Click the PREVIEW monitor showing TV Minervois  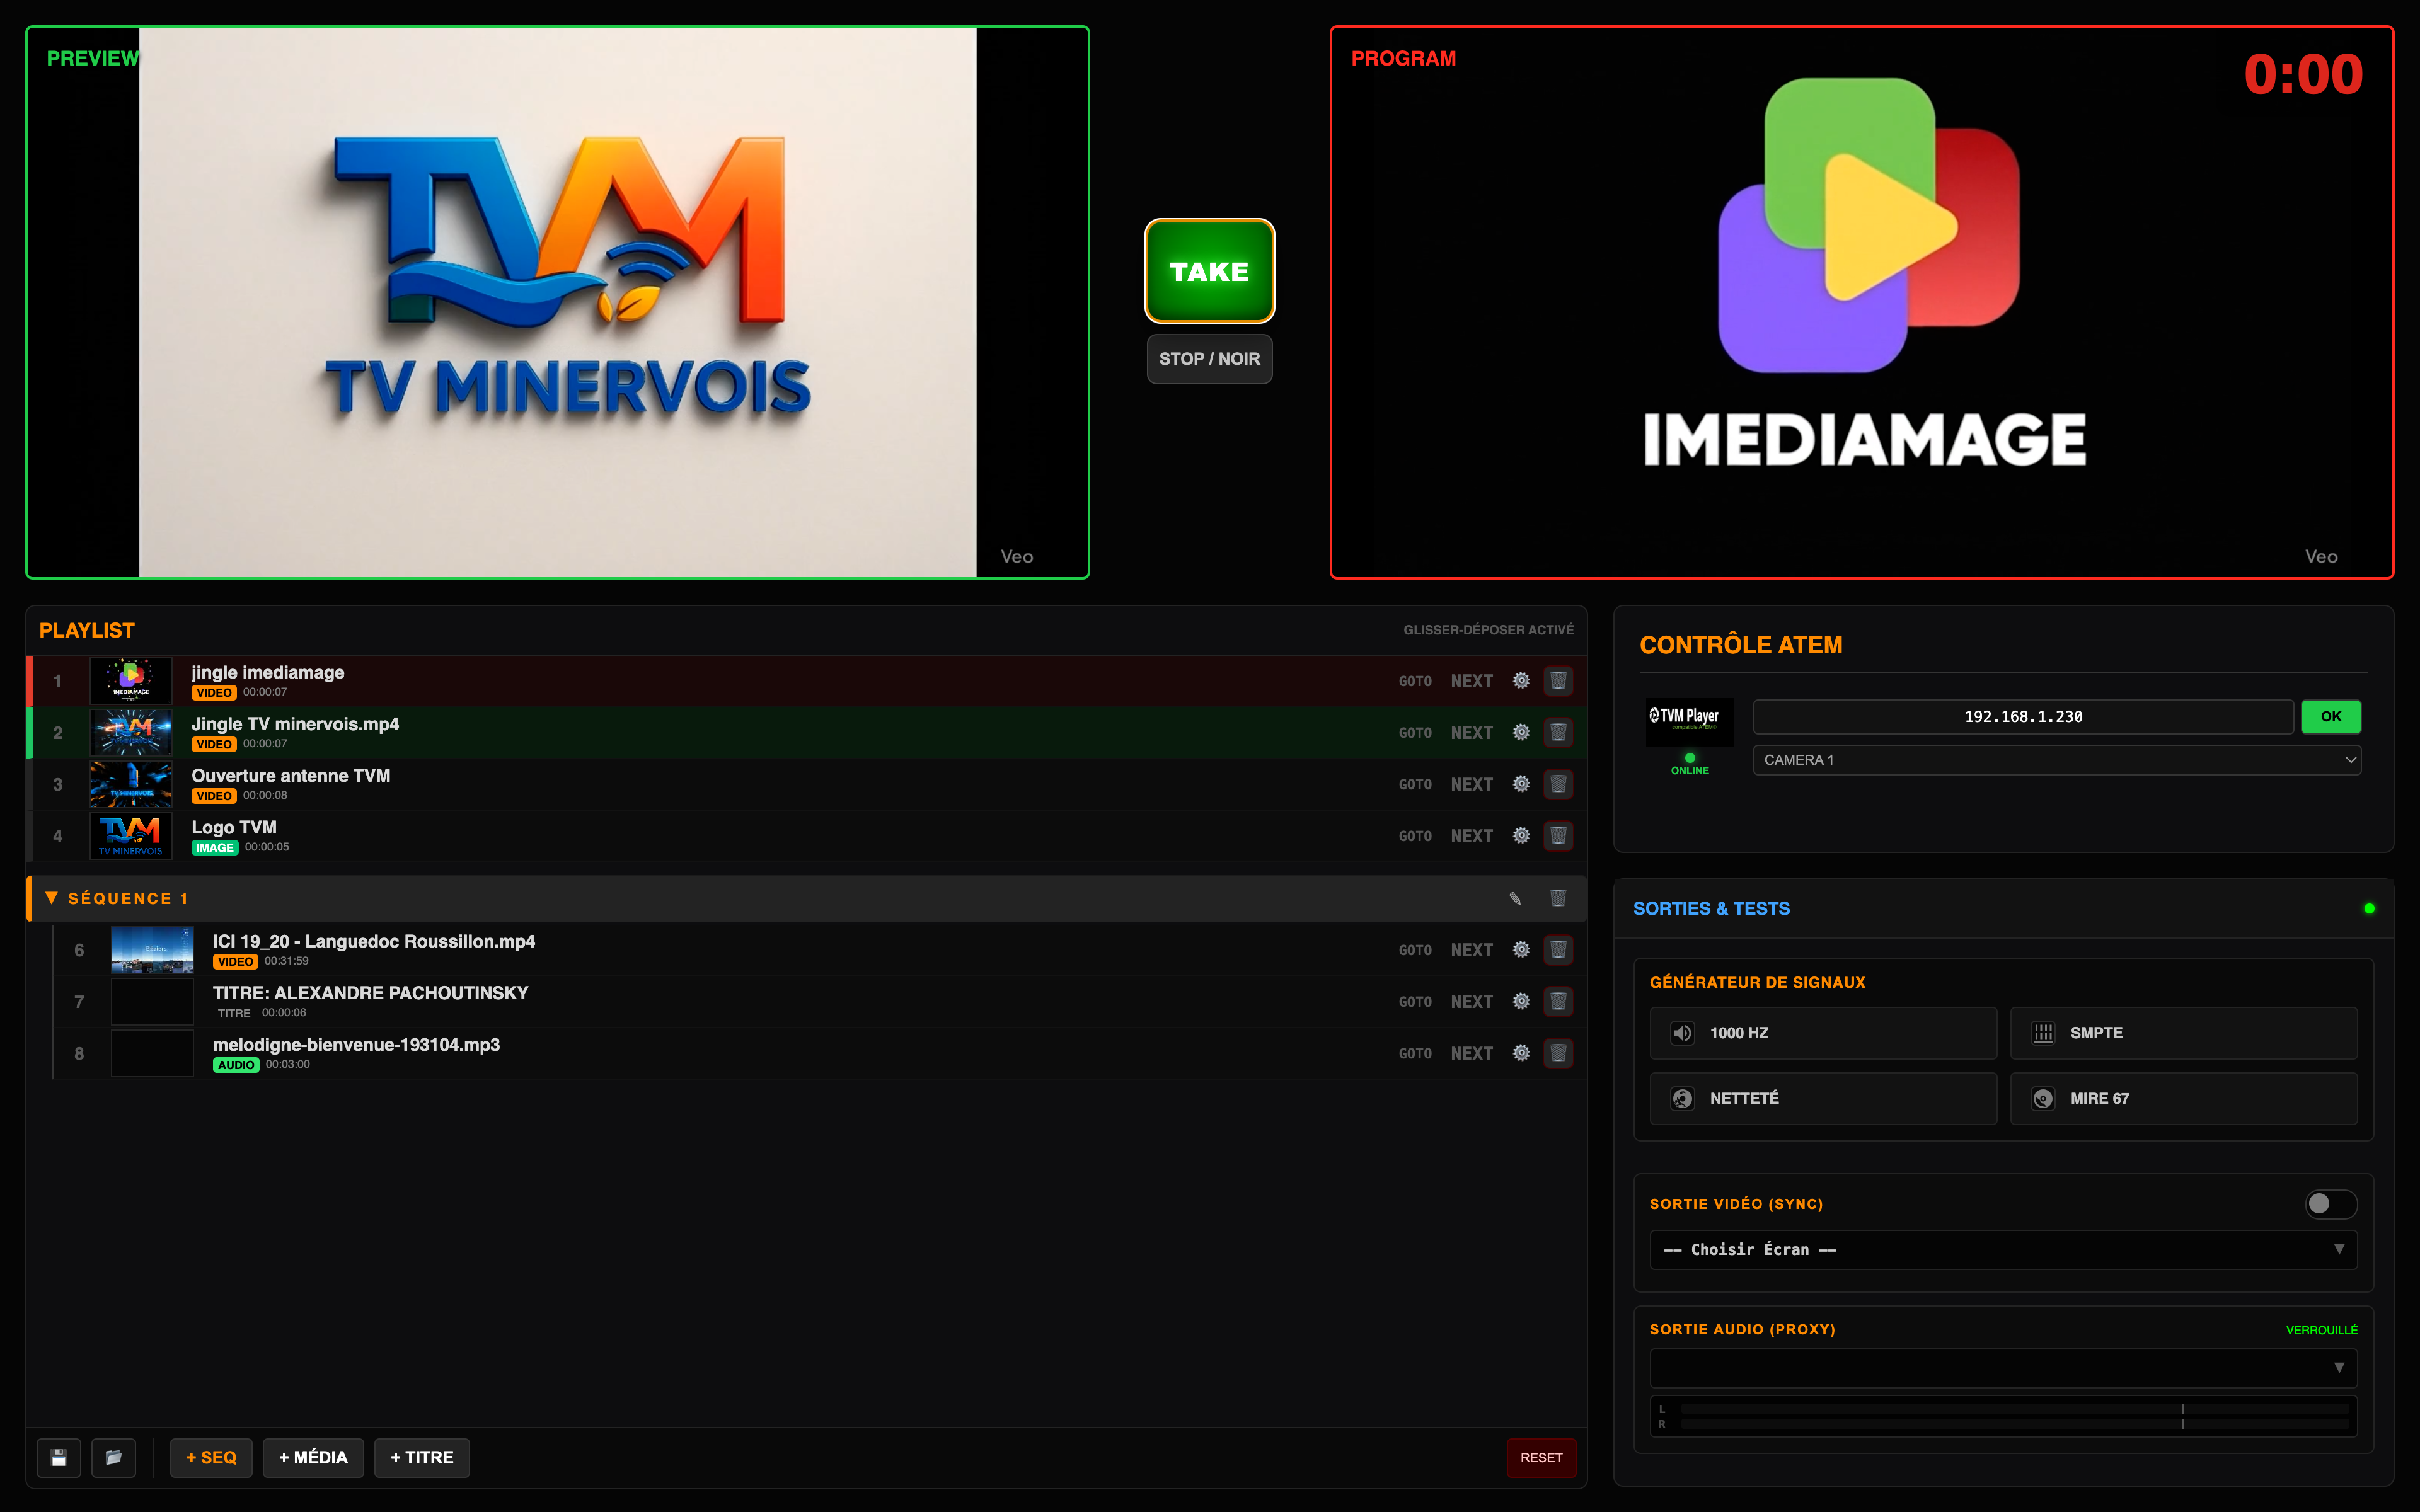coord(557,302)
